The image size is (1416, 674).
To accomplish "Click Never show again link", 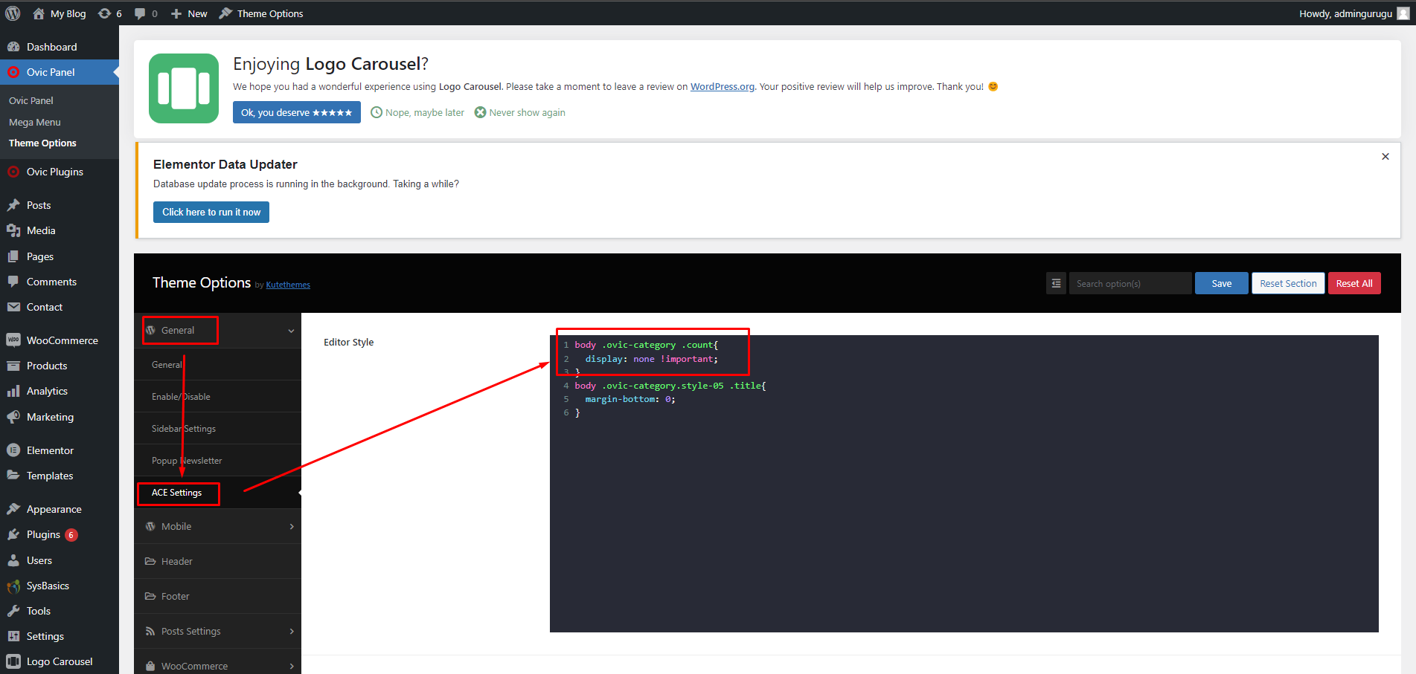I will pos(520,112).
